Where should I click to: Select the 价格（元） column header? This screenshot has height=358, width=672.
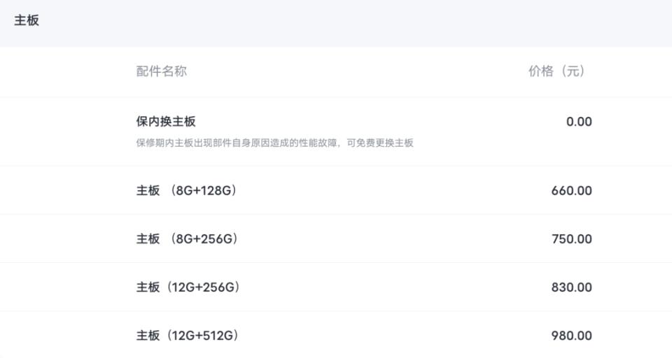click(x=556, y=71)
